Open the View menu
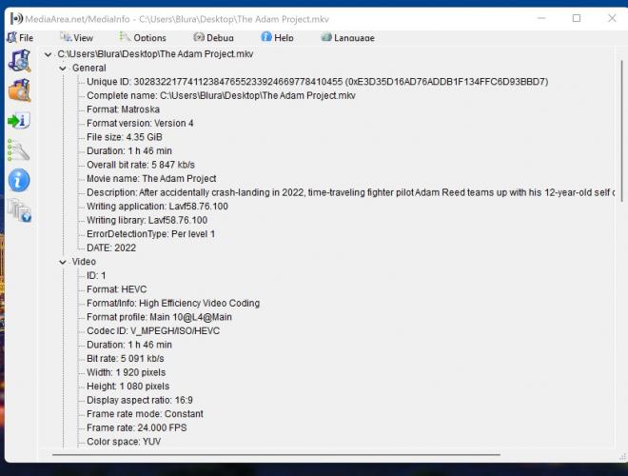628x476 pixels. (x=76, y=38)
